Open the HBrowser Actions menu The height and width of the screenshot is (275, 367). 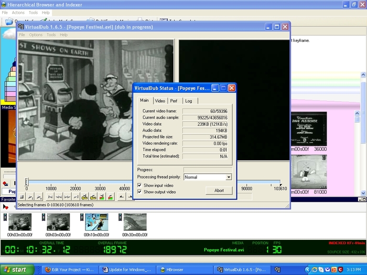click(x=18, y=13)
